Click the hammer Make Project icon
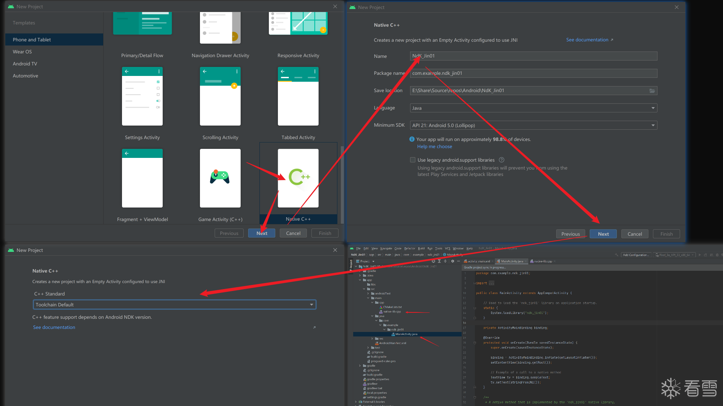This screenshot has width=723, height=406. [616, 255]
